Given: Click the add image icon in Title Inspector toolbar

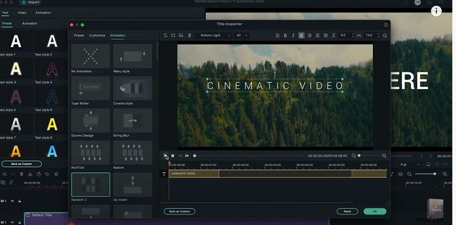Looking at the screenshot, I should (181, 35).
